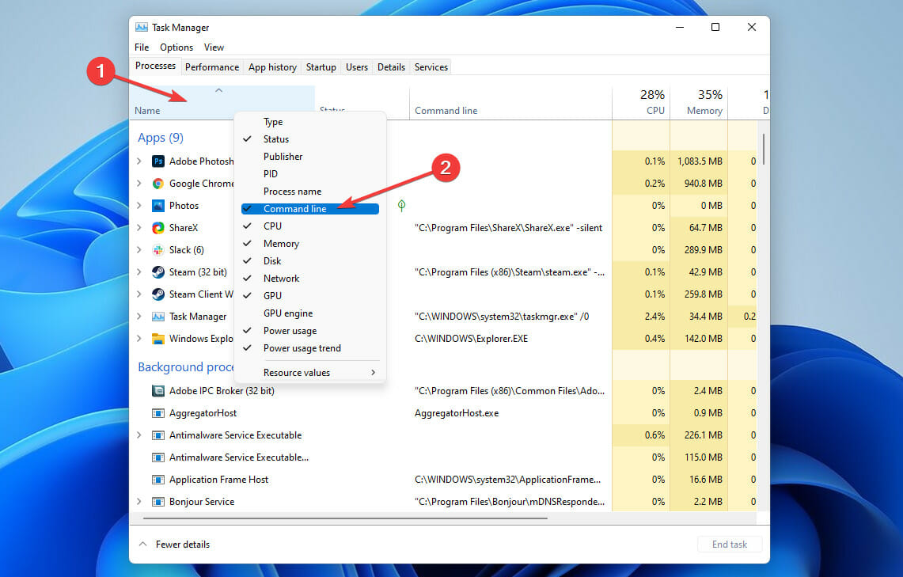The height and width of the screenshot is (577, 903).
Task: Uncheck the Network column option
Action: pos(309,278)
